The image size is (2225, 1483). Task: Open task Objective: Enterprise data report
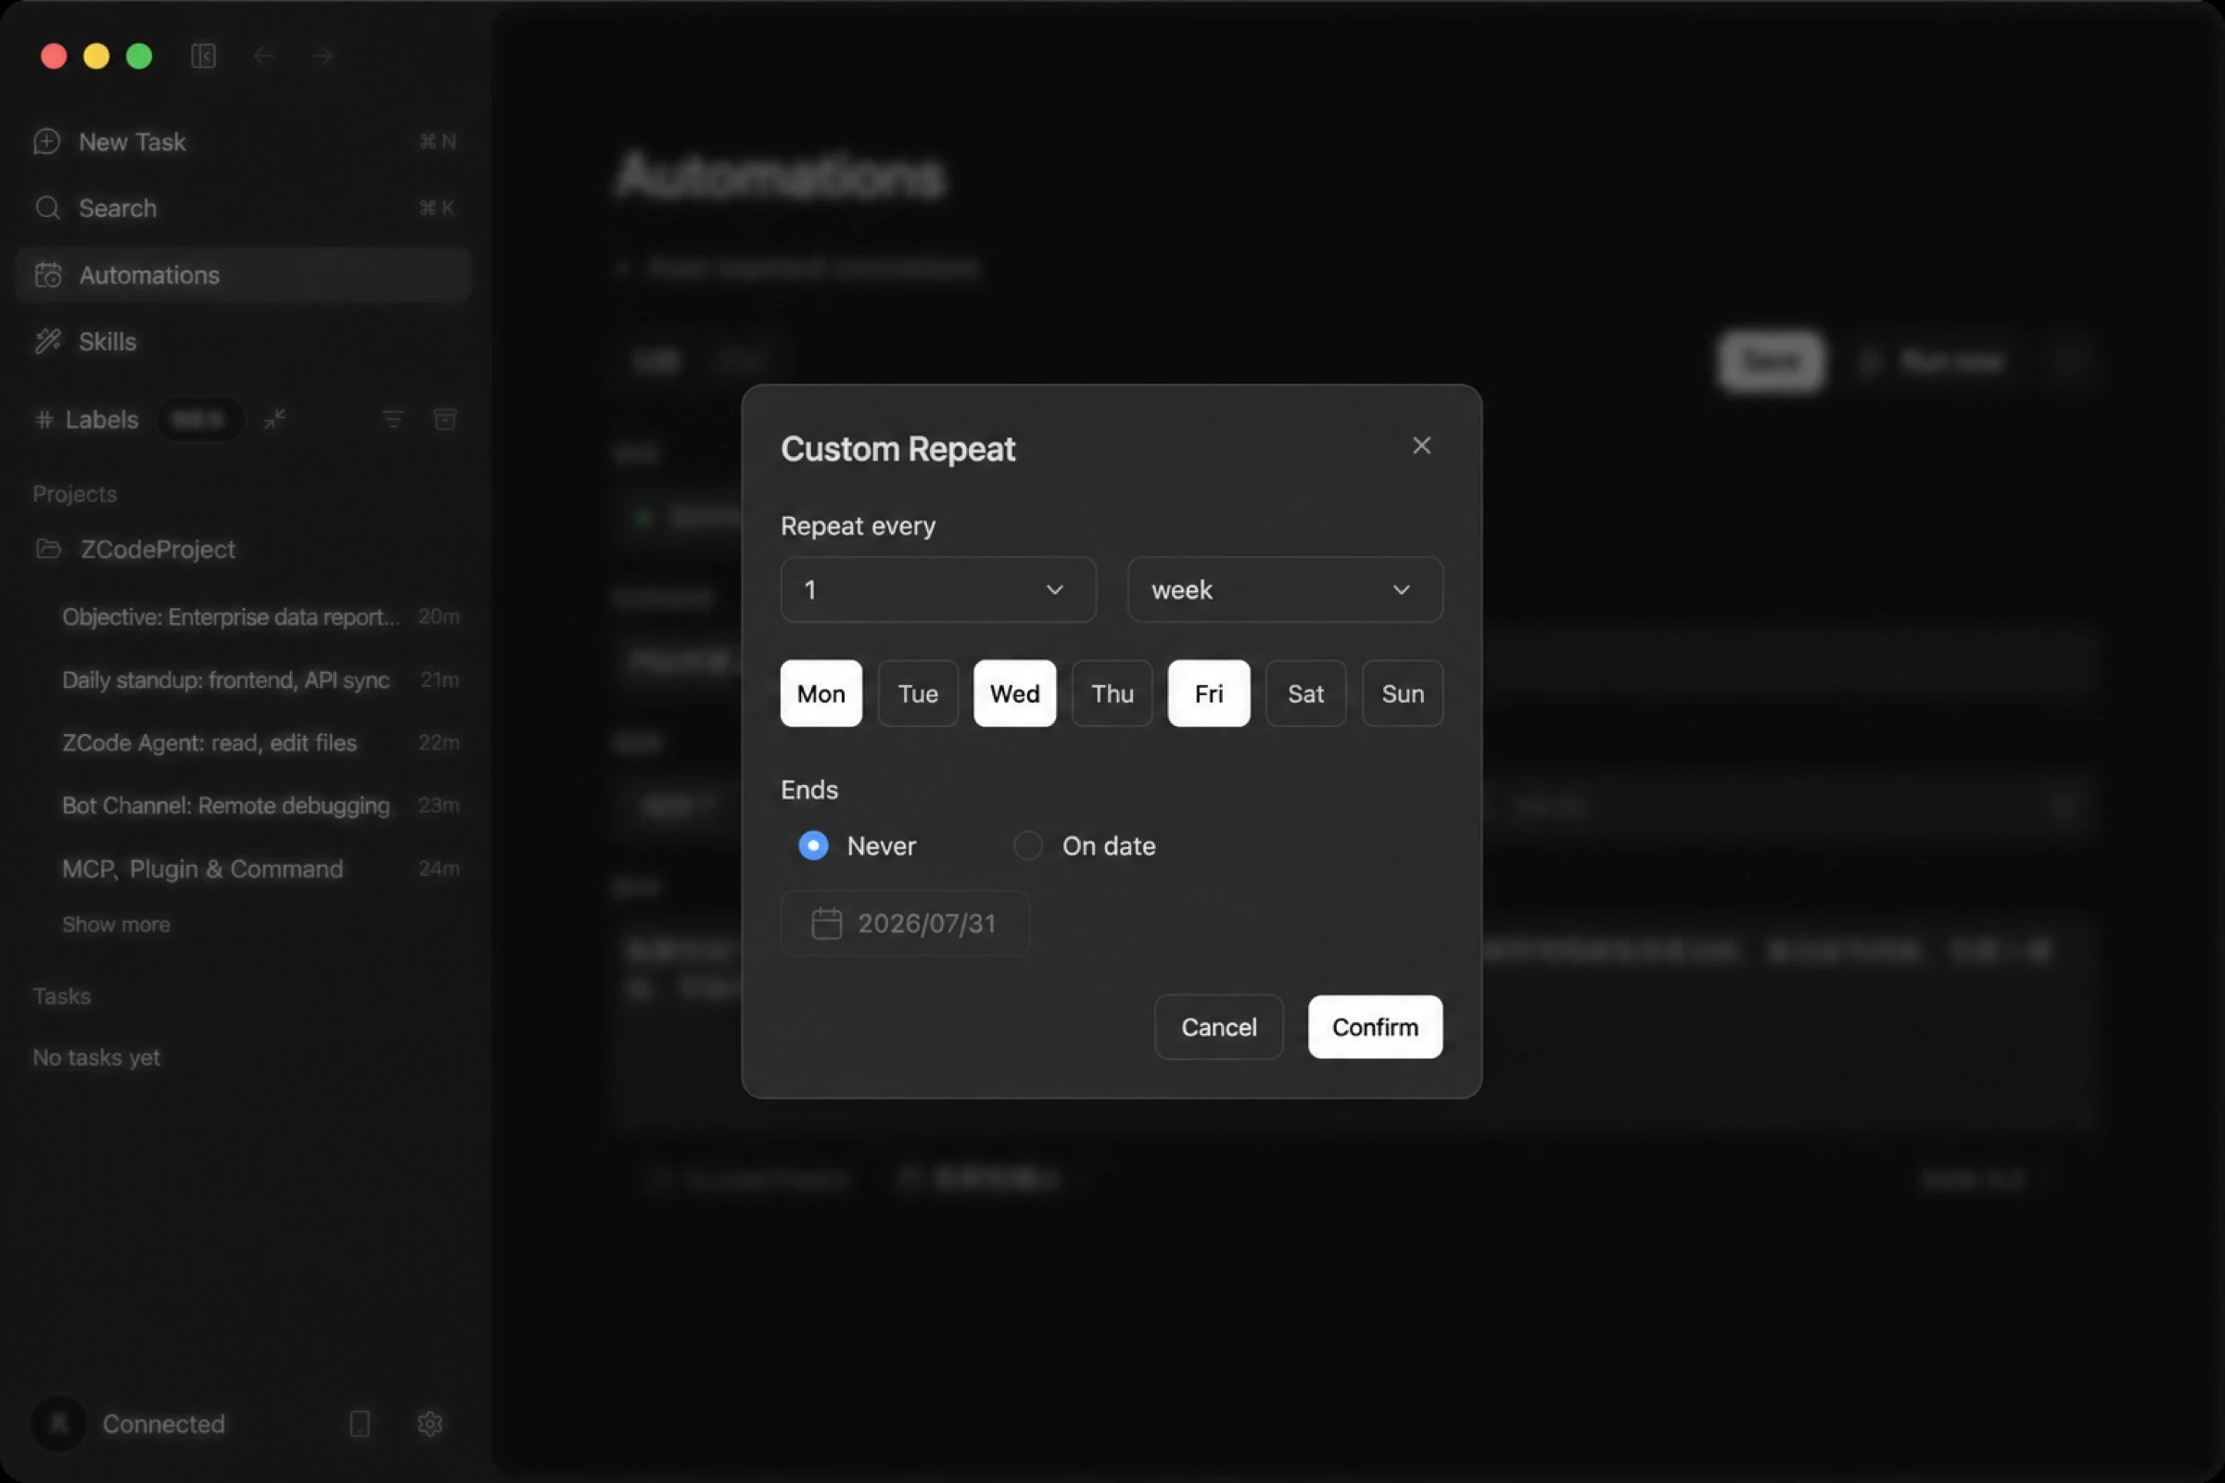(x=243, y=616)
